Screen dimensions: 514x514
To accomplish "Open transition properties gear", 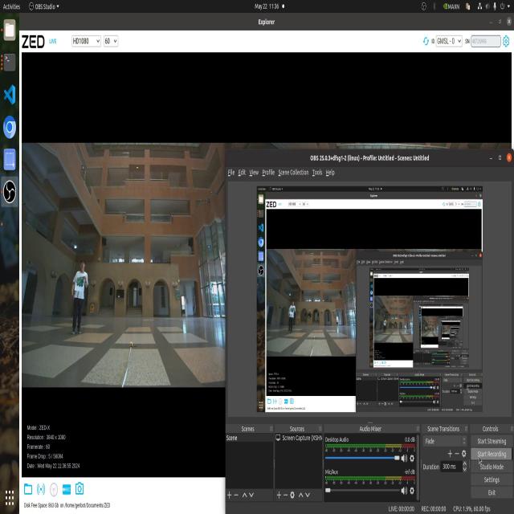I will (x=464, y=453).
